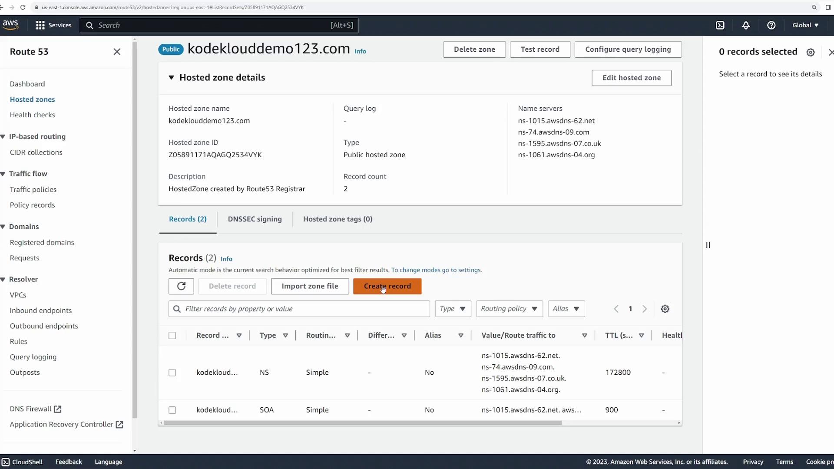The image size is (834, 469).
Task: Open the Routing policy filter dropdown
Action: (510, 309)
